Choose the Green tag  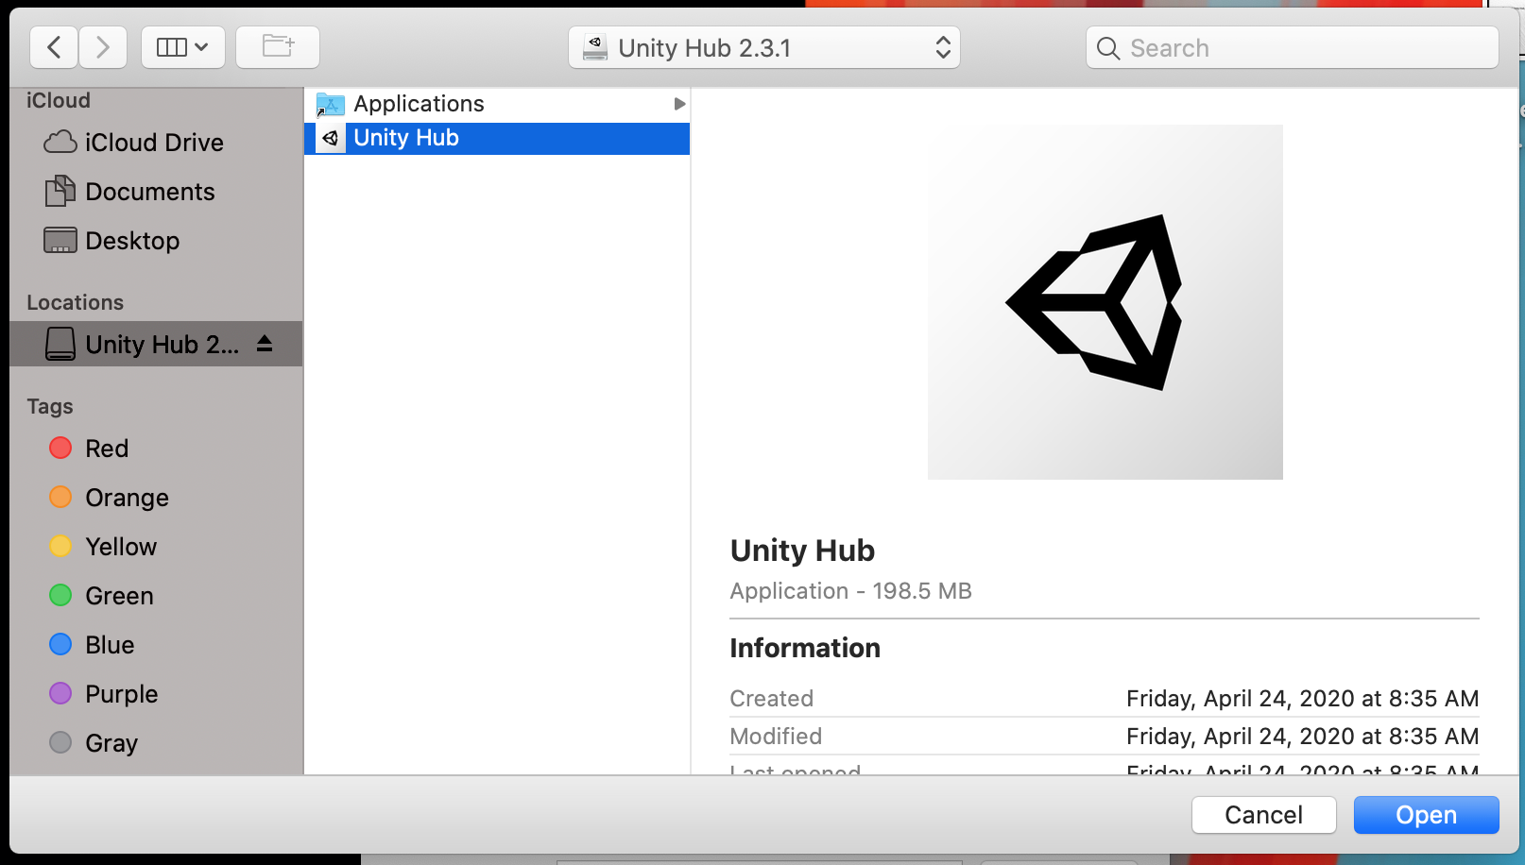pyautogui.click(x=101, y=596)
